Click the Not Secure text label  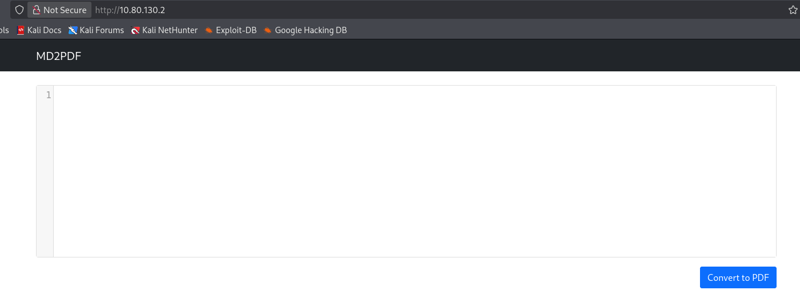(x=65, y=10)
